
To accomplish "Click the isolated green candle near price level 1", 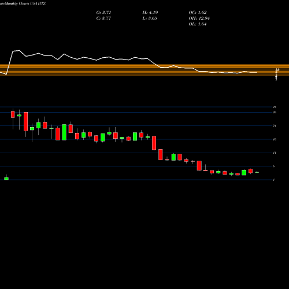I will pyautogui.click(x=6, y=179).
